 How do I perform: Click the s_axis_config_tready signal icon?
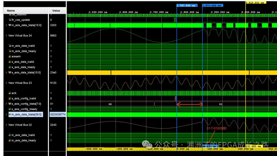coord(10,109)
